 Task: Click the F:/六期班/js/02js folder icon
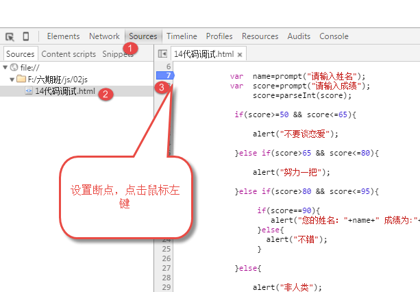tap(21, 79)
